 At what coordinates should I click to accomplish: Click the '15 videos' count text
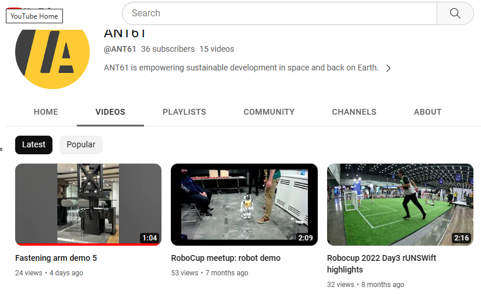[216, 49]
